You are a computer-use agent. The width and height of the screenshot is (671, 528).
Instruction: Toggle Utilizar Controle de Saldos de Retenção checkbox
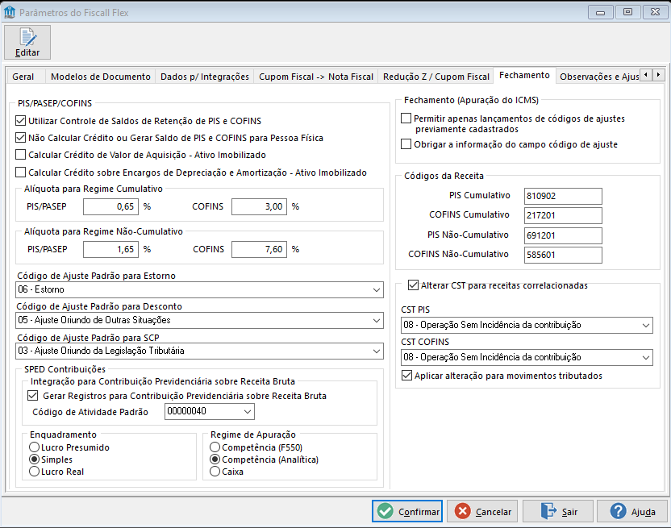click(20, 121)
